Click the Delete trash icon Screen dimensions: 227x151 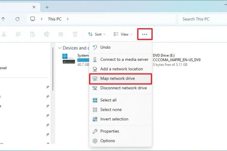point(75,34)
